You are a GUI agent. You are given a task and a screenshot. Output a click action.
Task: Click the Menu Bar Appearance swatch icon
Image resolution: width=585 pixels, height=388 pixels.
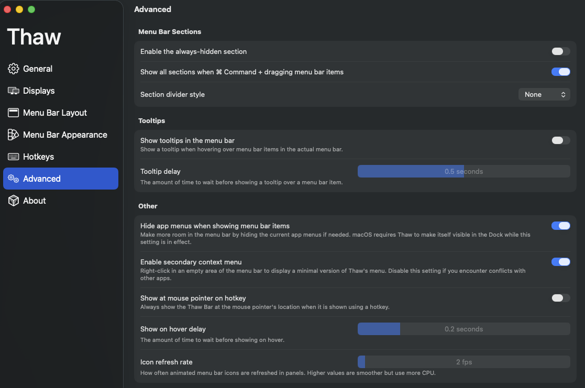14,135
